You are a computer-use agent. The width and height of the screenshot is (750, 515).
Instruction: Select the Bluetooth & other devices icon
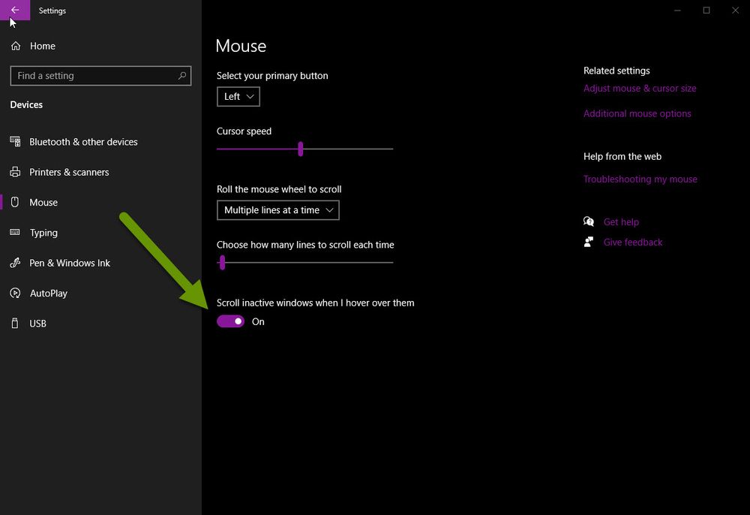tap(15, 142)
